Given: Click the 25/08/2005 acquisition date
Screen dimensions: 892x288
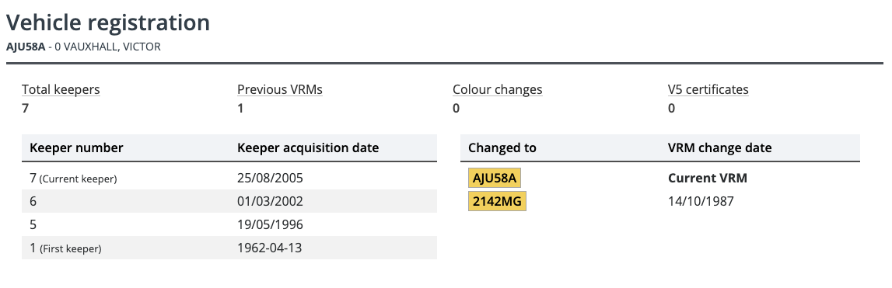Looking at the screenshot, I should point(270,179).
